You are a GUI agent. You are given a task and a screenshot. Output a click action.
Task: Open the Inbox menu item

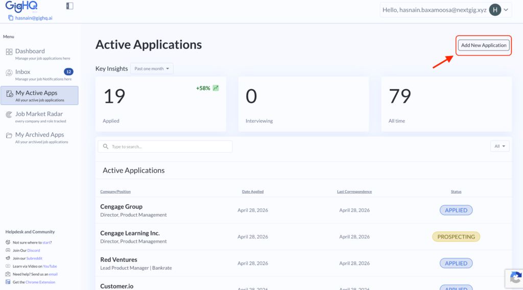point(39,74)
